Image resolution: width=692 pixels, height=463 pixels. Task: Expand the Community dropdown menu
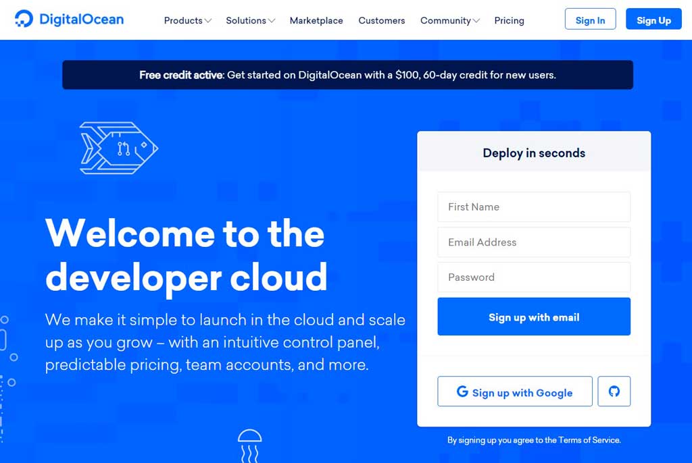click(x=449, y=21)
